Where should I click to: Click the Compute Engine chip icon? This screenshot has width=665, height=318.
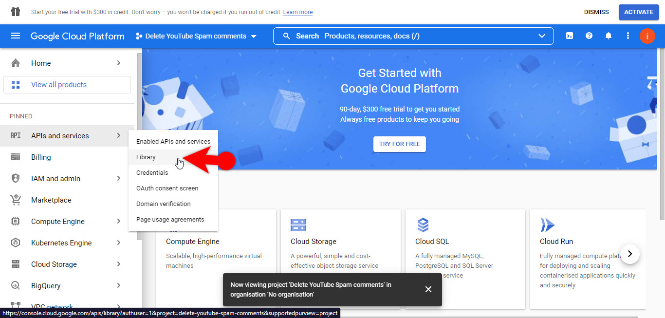(16, 222)
